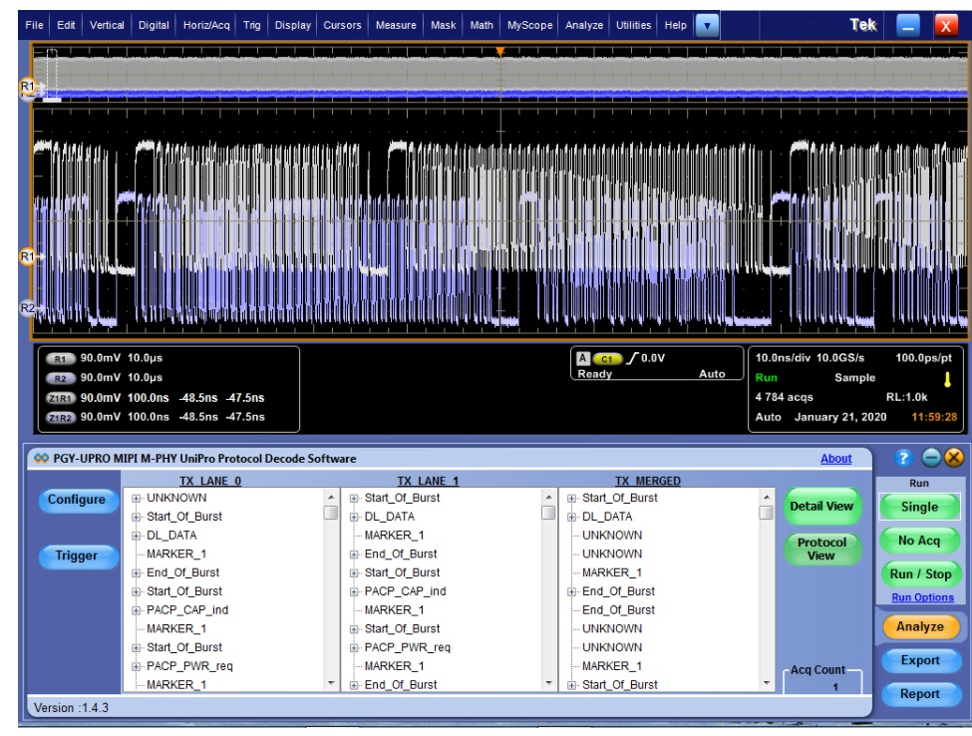Open the Math menu
Image resolution: width=972 pixels, height=736 pixels.
482,25
